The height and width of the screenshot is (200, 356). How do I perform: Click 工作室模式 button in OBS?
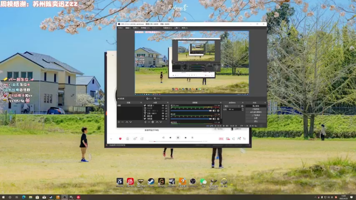255,115
